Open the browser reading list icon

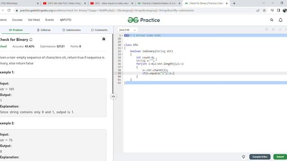[272, 10]
